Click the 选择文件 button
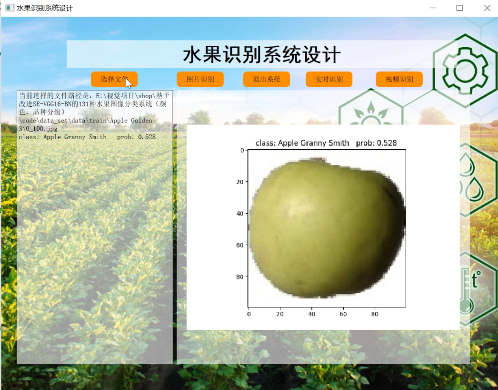The width and height of the screenshot is (498, 390). (114, 79)
